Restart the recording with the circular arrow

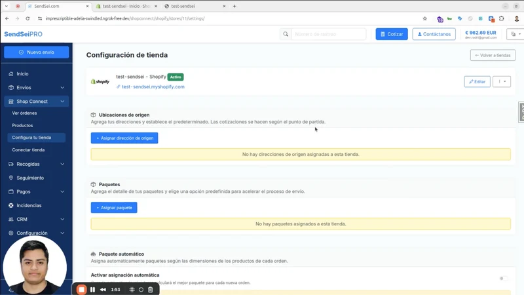(x=141, y=290)
